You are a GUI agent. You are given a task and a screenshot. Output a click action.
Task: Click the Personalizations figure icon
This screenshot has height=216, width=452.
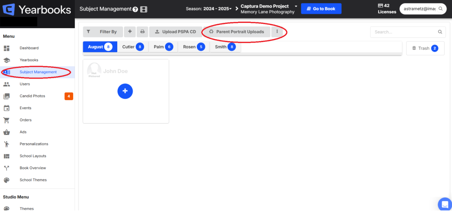(x=6, y=144)
